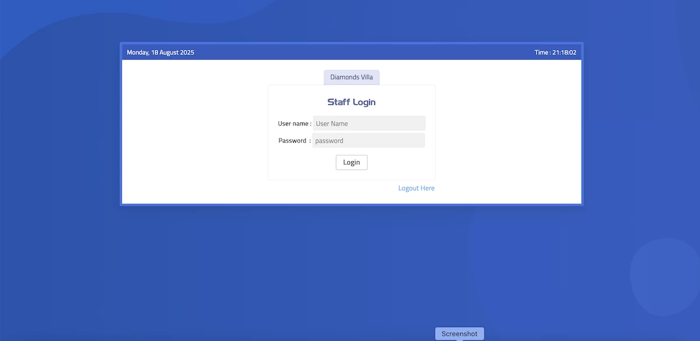700x341 pixels.
Task: Click the 'Password :' label text
Action: click(294, 140)
